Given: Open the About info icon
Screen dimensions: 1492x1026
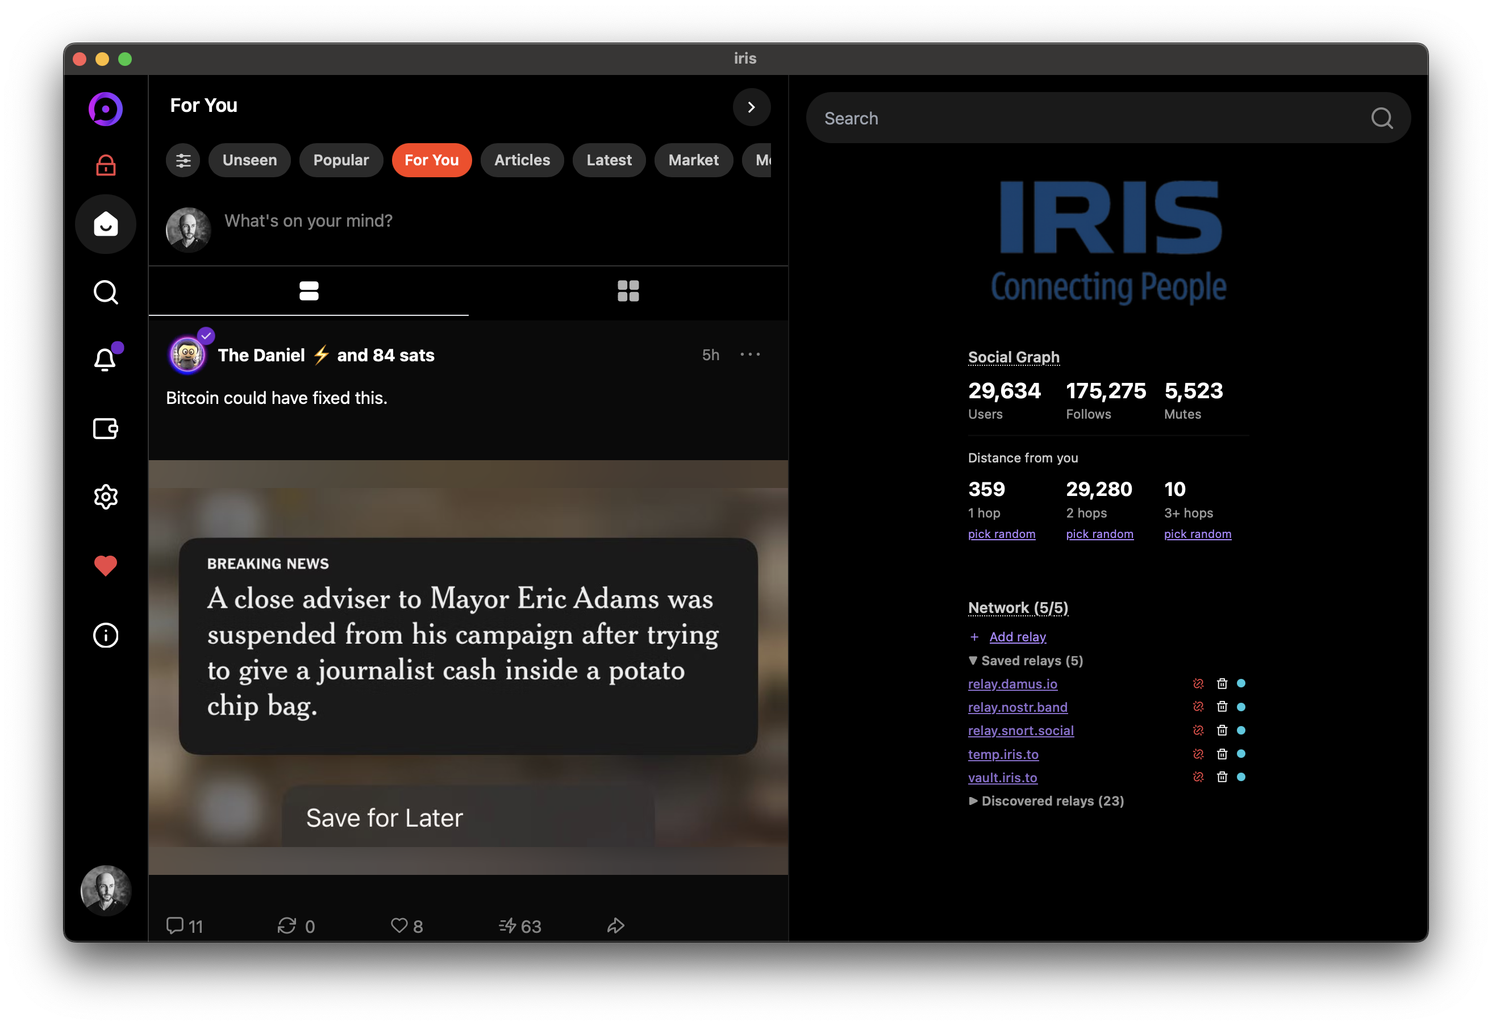Looking at the screenshot, I should tap(106, 635).
